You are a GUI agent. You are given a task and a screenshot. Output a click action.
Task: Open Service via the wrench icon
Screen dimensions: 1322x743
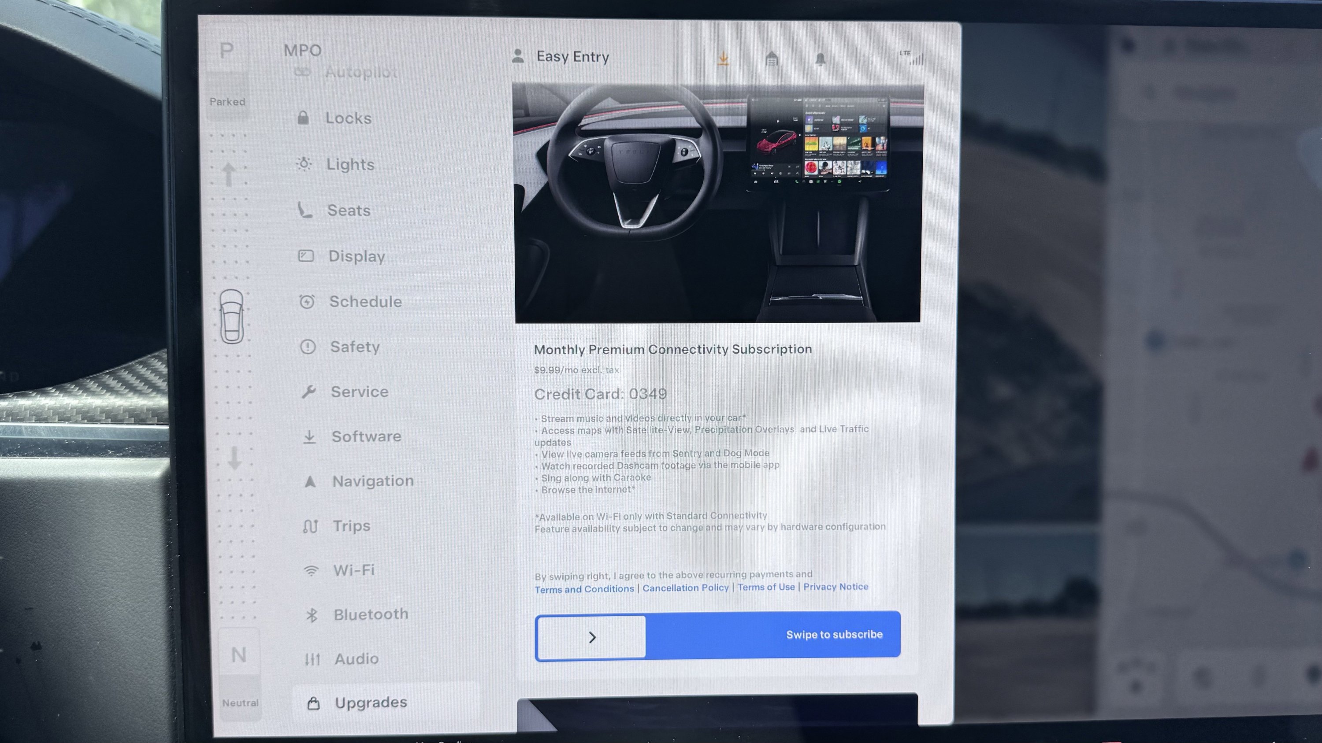click(308, 392)
